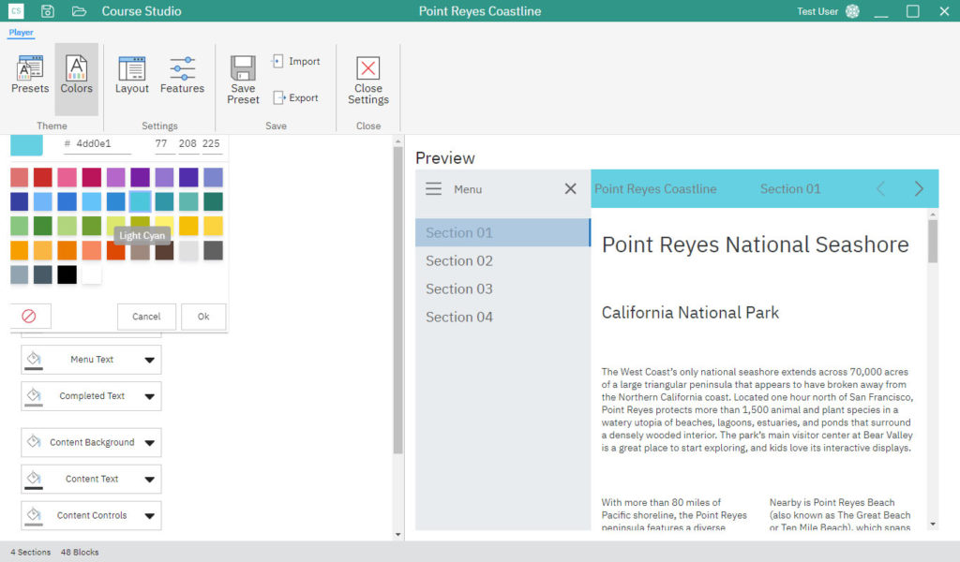The image size is (960, 562).
Task: Expand the Menu Text color dropdown
Action: point(149,360)
